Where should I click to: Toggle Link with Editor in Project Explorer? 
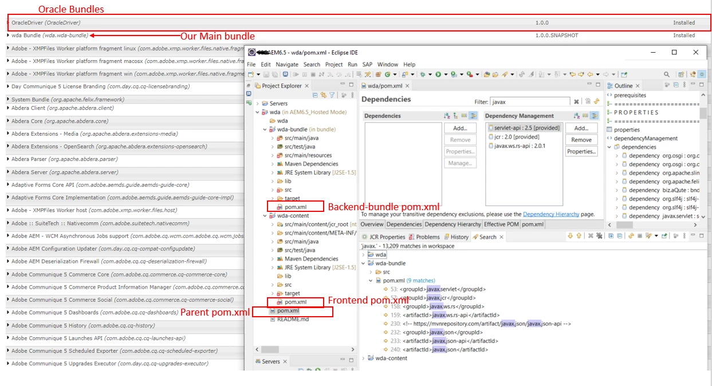coord(324,96)
